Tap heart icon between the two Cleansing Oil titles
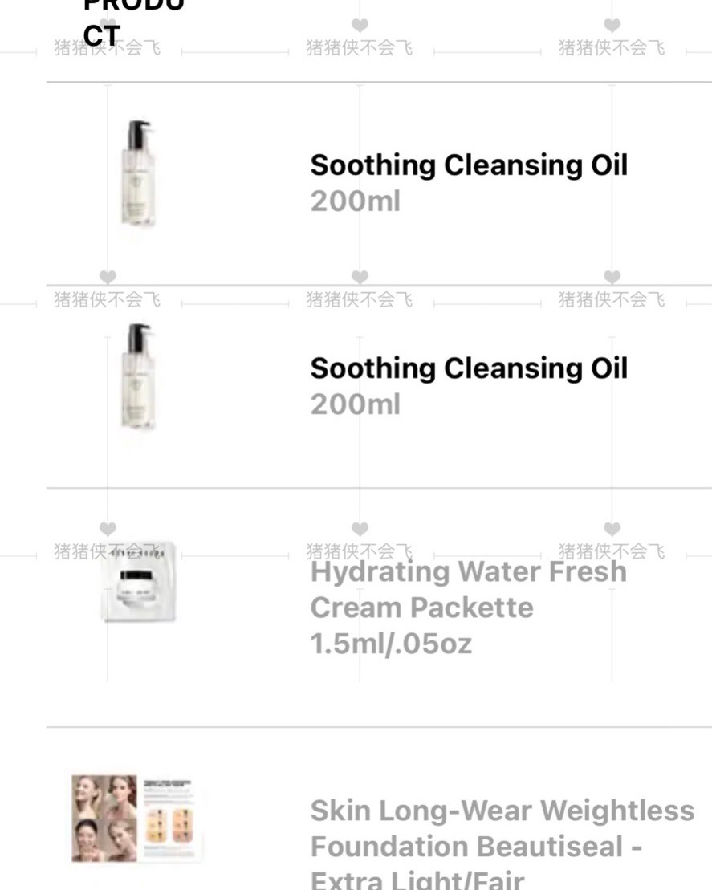The height and width of the screenshot is (890, 712). point(360,277)
